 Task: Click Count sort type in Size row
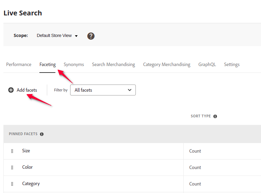click(x=195, y=151)
